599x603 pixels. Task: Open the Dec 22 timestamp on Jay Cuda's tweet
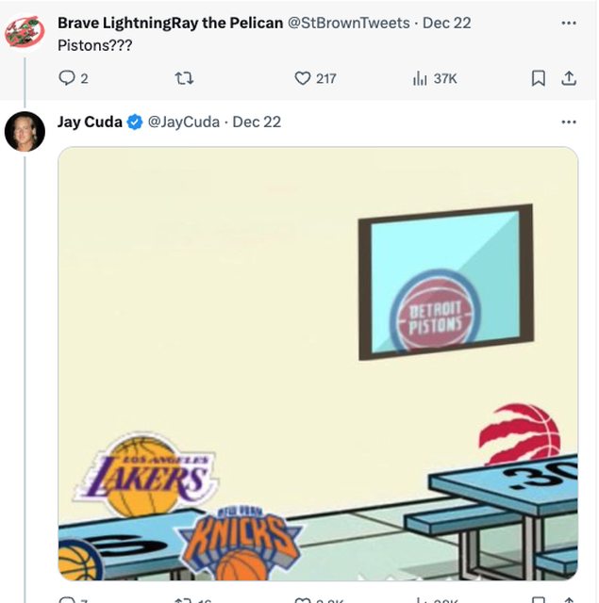point(257,122)
